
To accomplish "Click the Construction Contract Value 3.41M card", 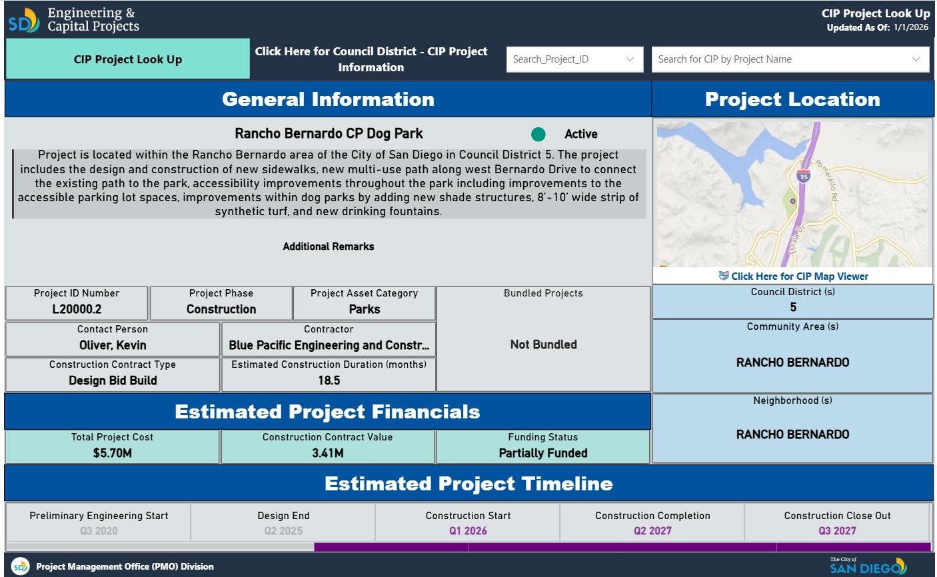I will click(328, 446).
